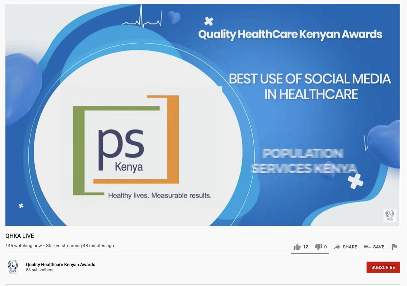Image resolution: width=407 pixels, height=286 pixels.
Task: Save the stream using the Save playlist icon
Action: point(367,247)
